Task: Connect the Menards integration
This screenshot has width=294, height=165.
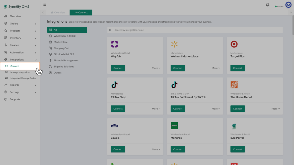Action: [x=178, y=149]
